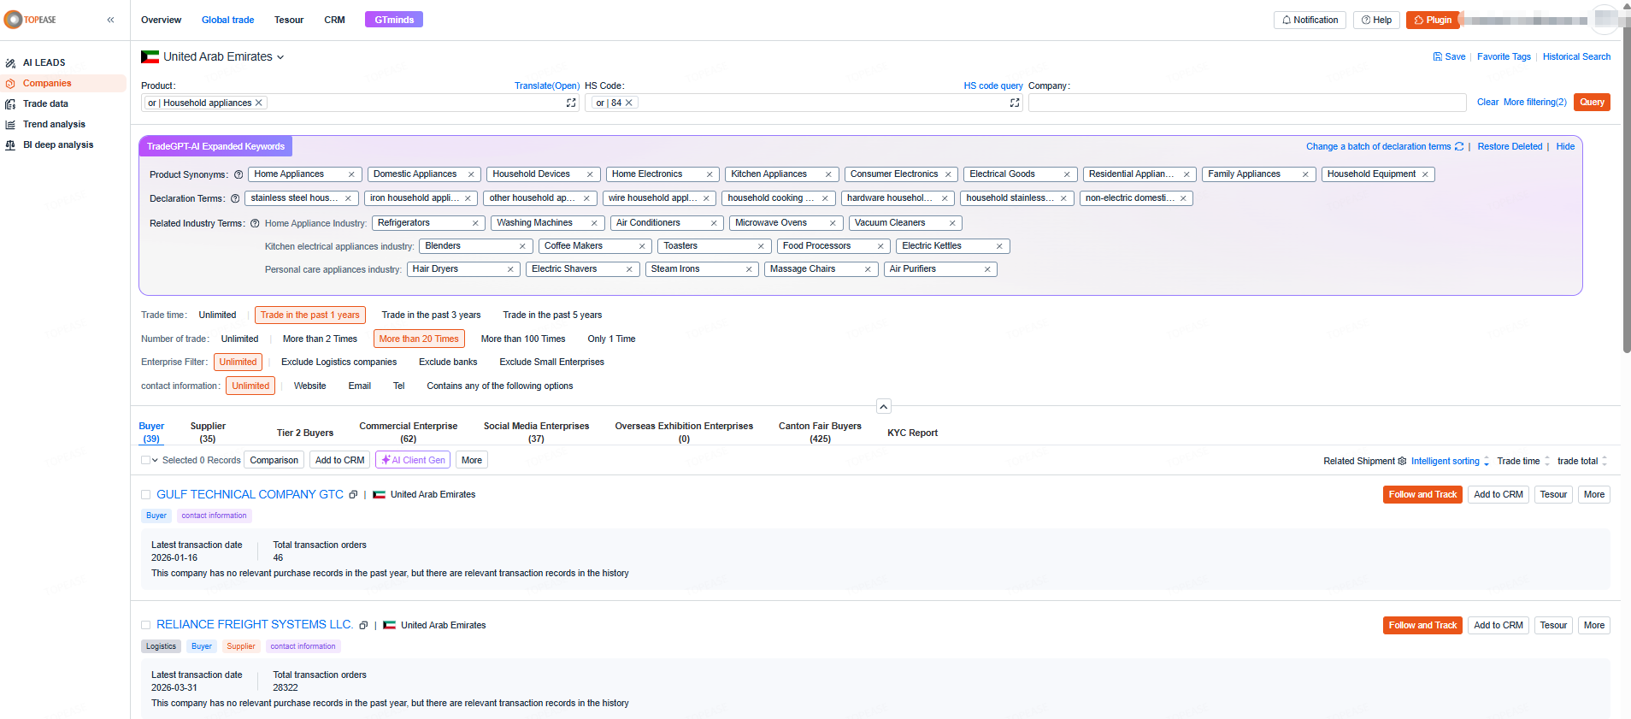Select Only 1 Time option
This screenshot has width=1631, height=719.
pos(611,339)
